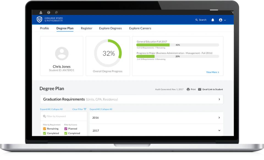Click the magnifier inside the keyword filter field
The width and height of the screenshot is (264, 160).
[44, 116]
